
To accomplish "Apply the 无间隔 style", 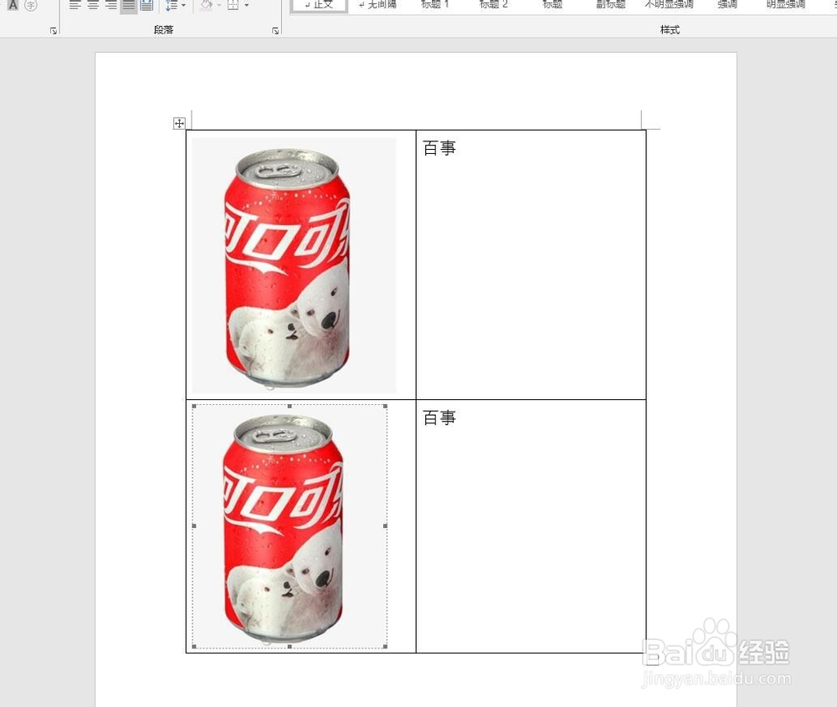I will coord(377,5).
